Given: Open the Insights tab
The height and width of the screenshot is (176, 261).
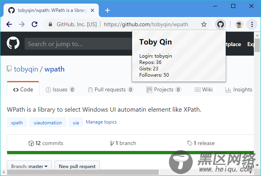Looking at the screenshot, I should [x=238, y=90].
